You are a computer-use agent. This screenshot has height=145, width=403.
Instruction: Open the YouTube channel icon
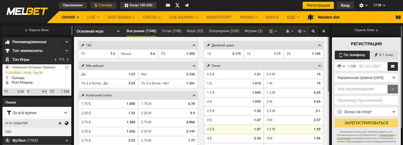coord(168,5)
